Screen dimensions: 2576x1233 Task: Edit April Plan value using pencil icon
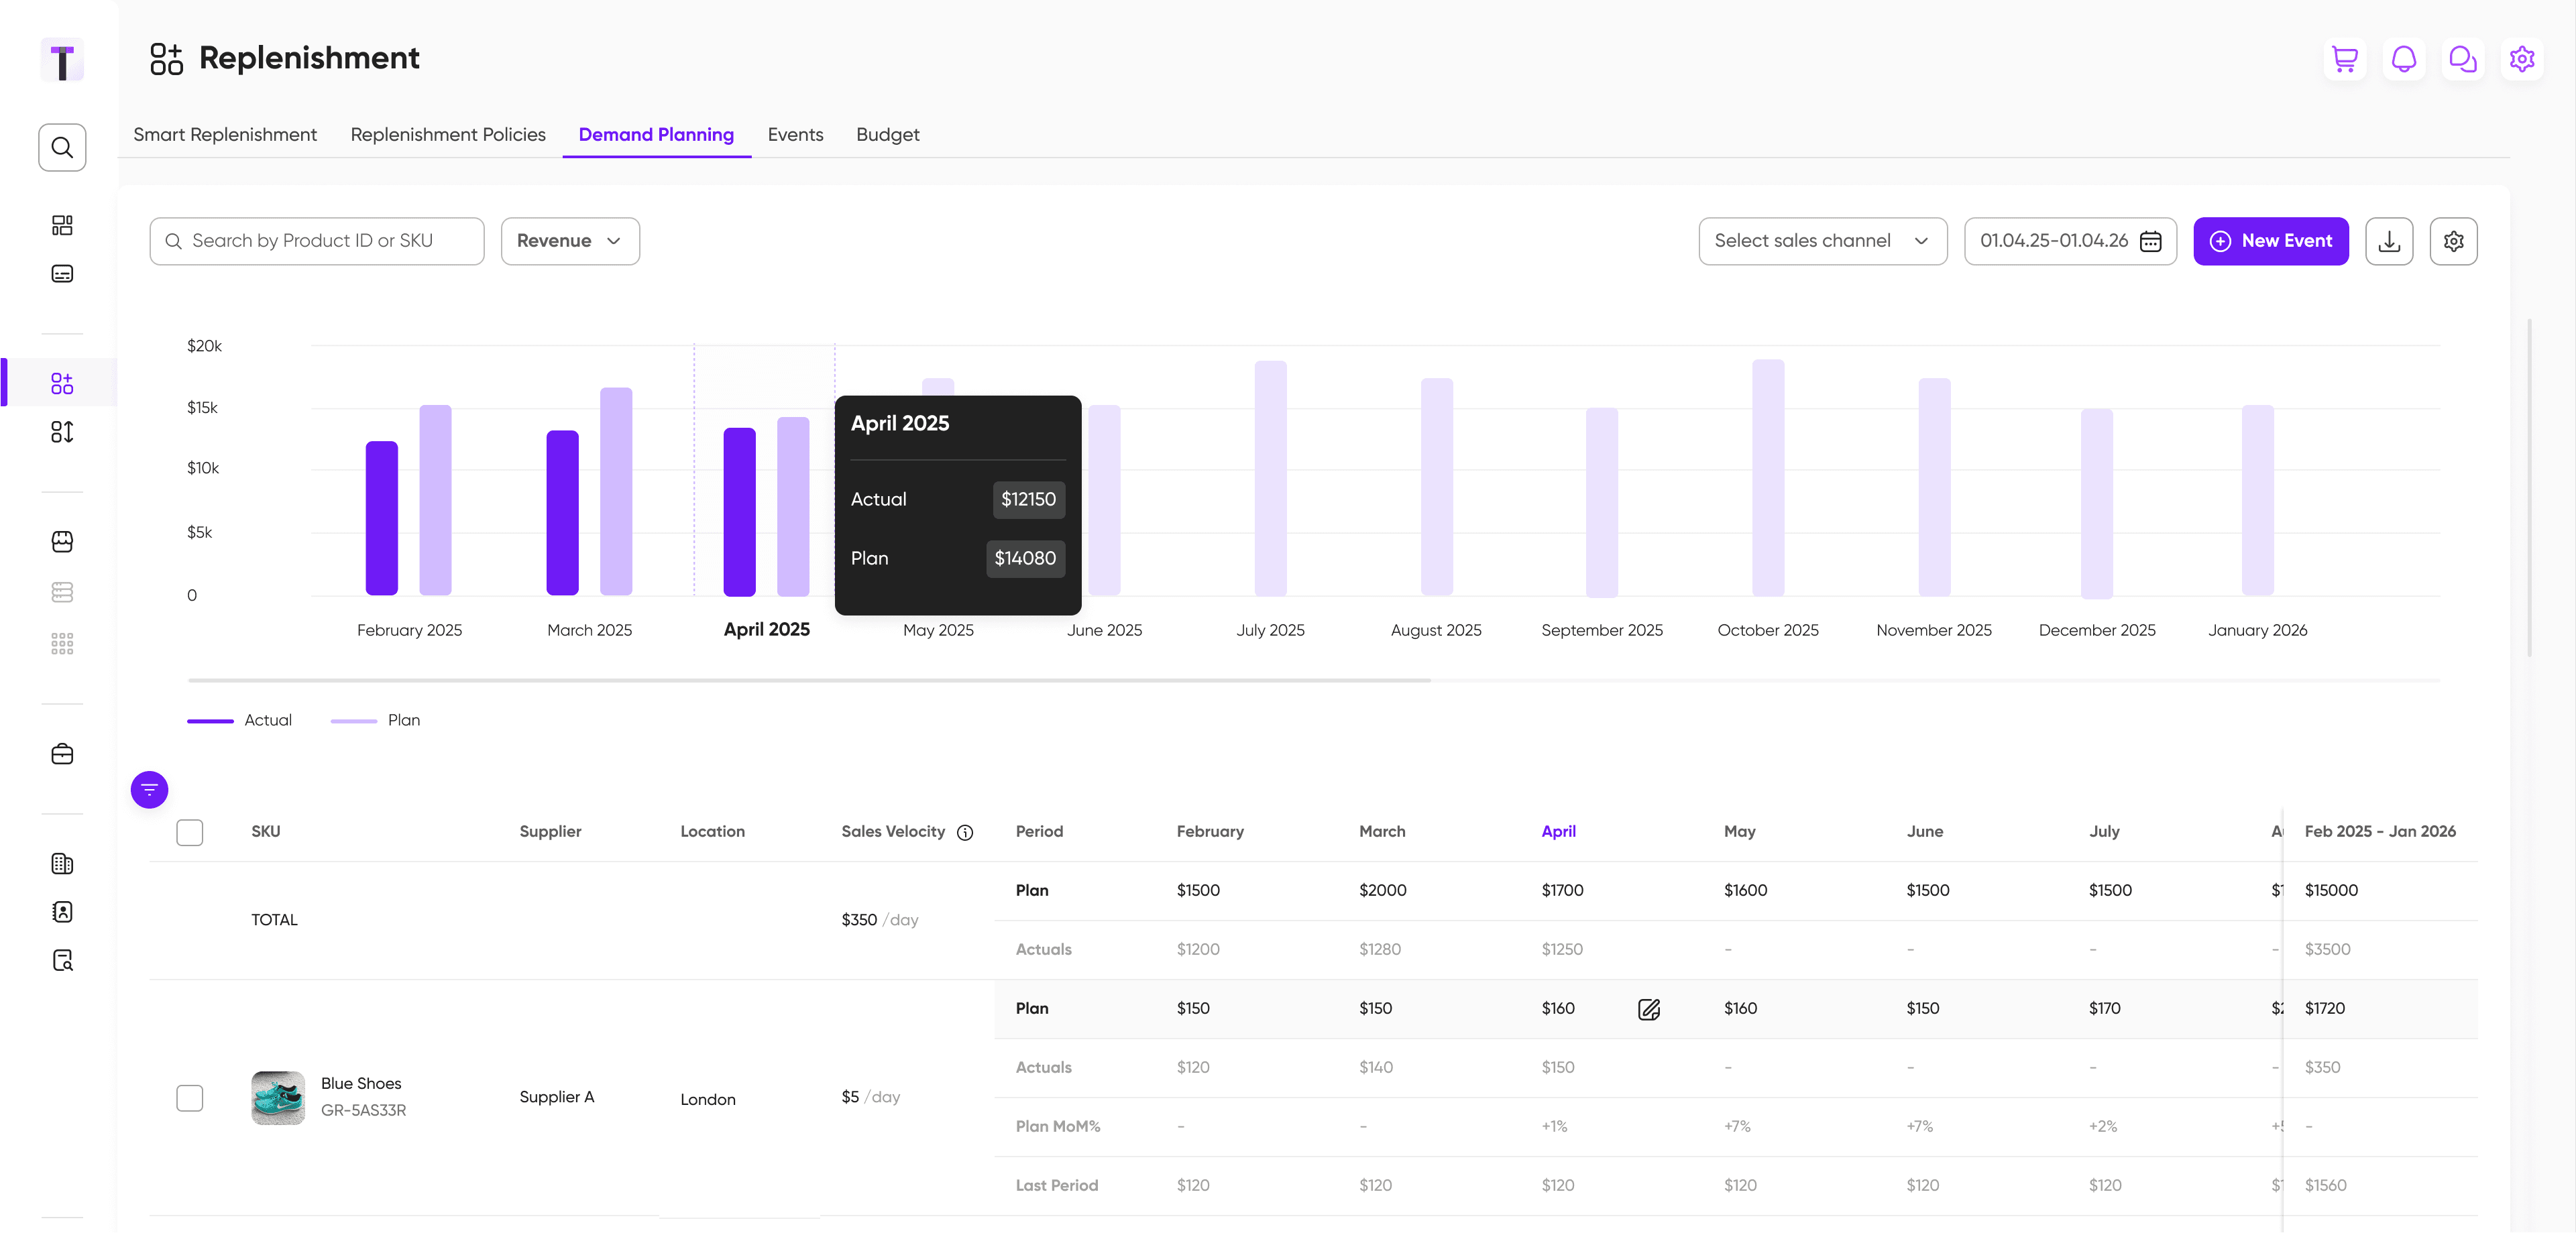[1649, 1009]
